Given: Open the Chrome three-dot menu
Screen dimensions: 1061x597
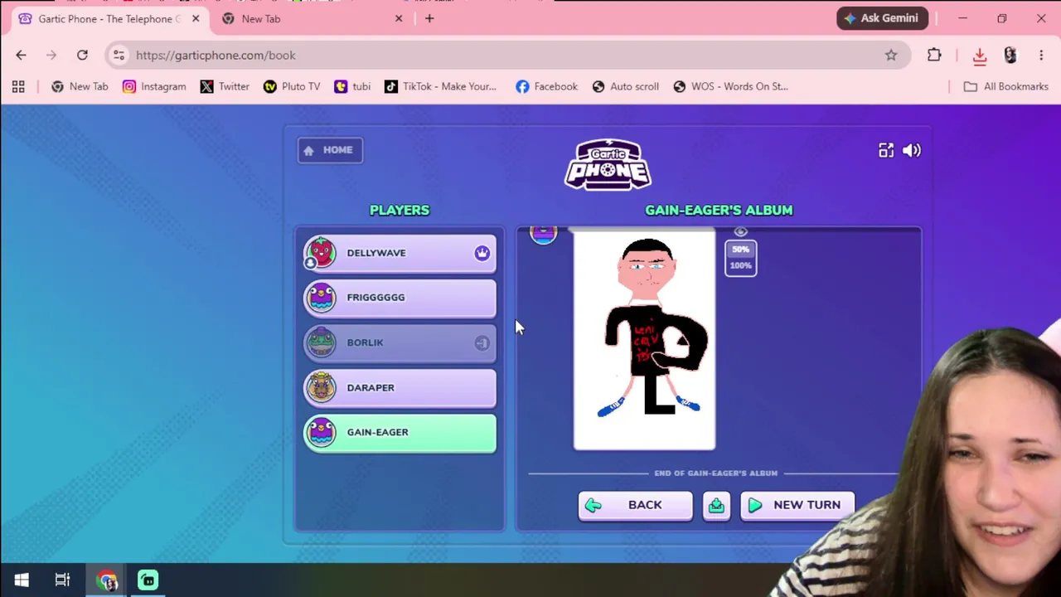Looking at the screenshot, I should [x=1041, y=56].
